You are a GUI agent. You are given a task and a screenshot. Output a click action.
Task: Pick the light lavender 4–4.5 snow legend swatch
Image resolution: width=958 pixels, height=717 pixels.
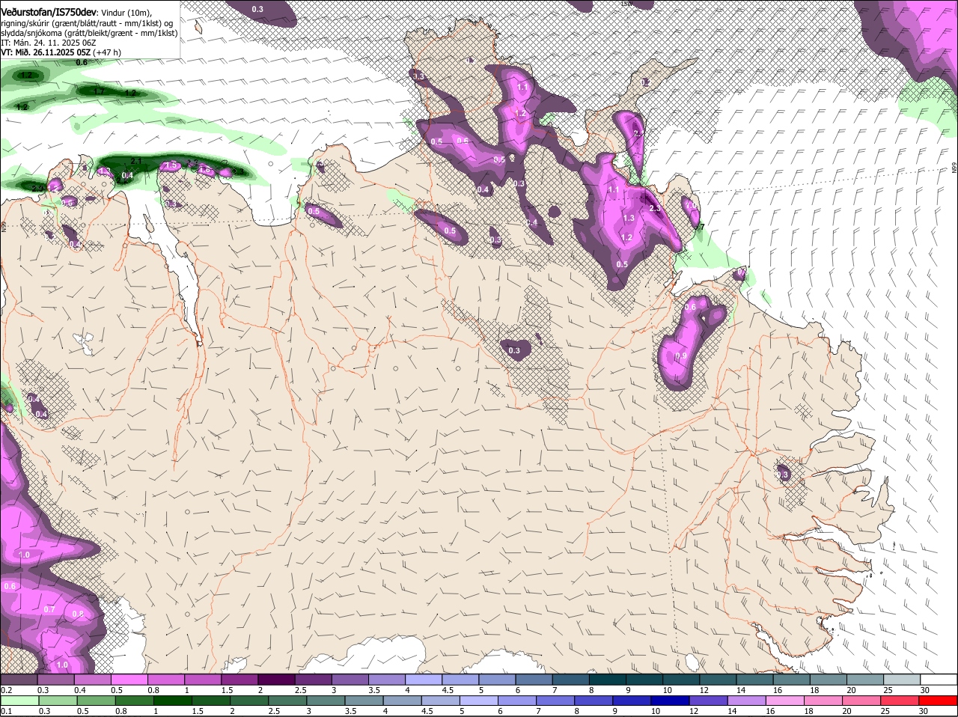[x=422, y=680]
